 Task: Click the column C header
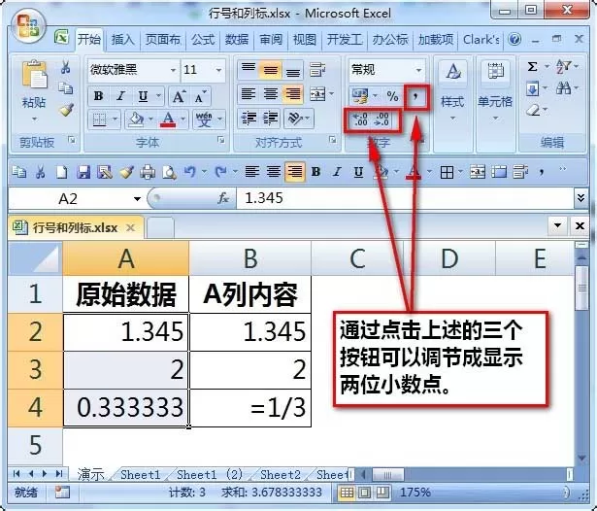coord(357,258)
